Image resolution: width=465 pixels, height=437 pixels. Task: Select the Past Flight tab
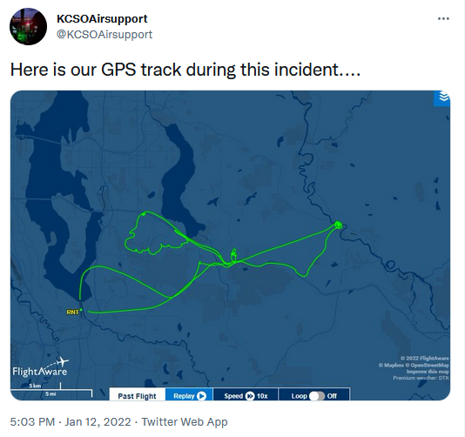pyautogui.click(x=137, y=394)
